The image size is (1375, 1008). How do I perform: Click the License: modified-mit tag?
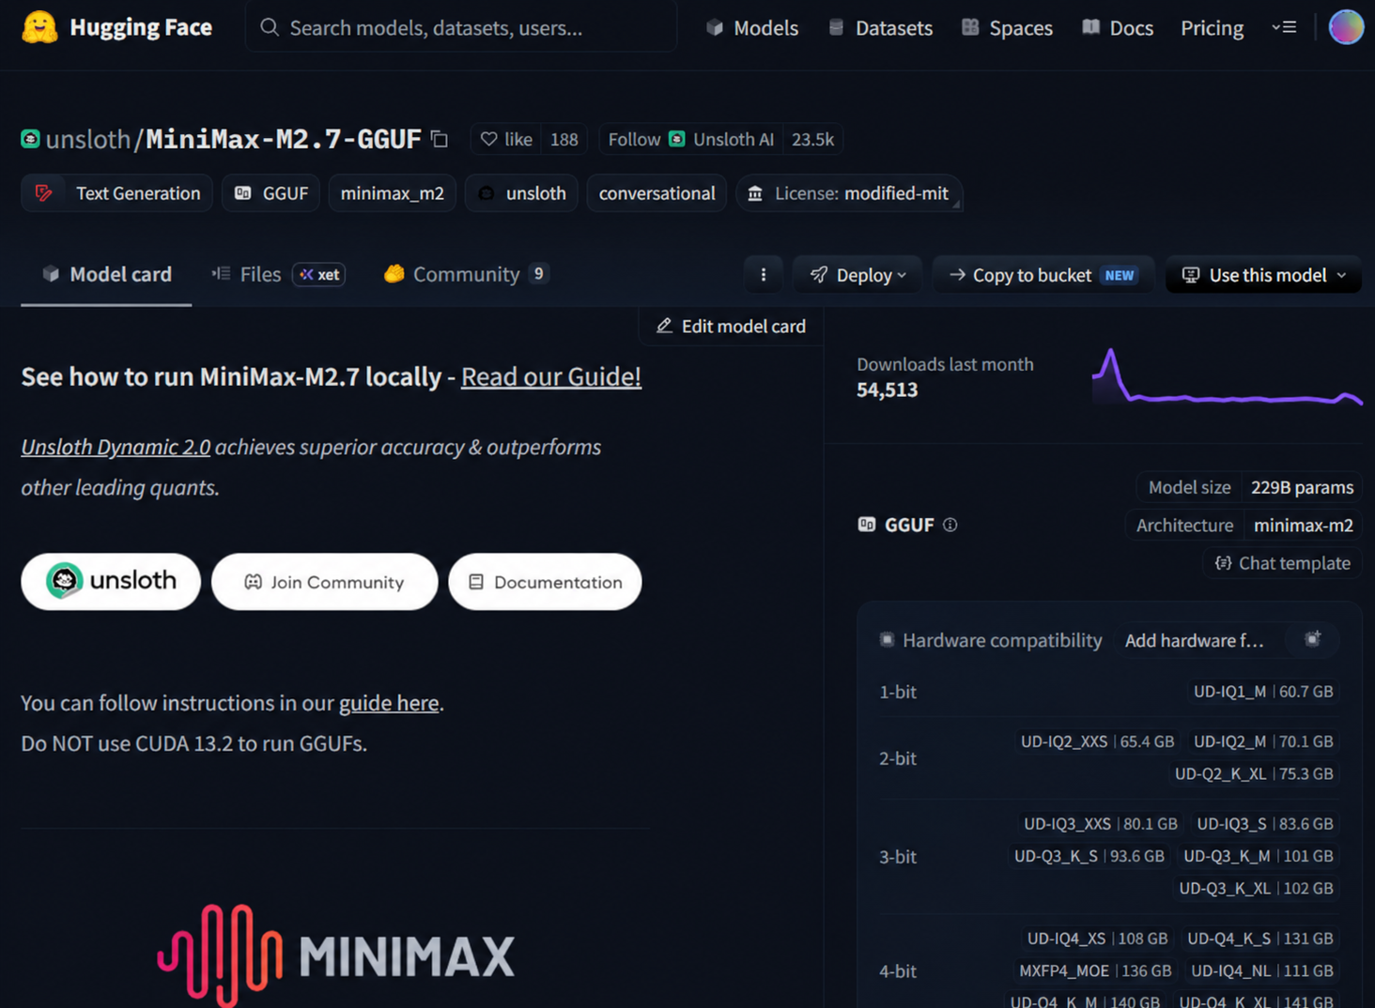point(849,193)
